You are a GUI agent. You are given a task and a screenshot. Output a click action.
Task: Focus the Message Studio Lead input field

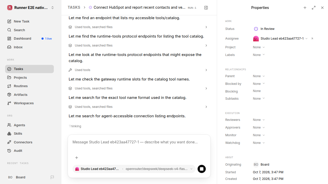pyautogui.click(x=139, y=142)
